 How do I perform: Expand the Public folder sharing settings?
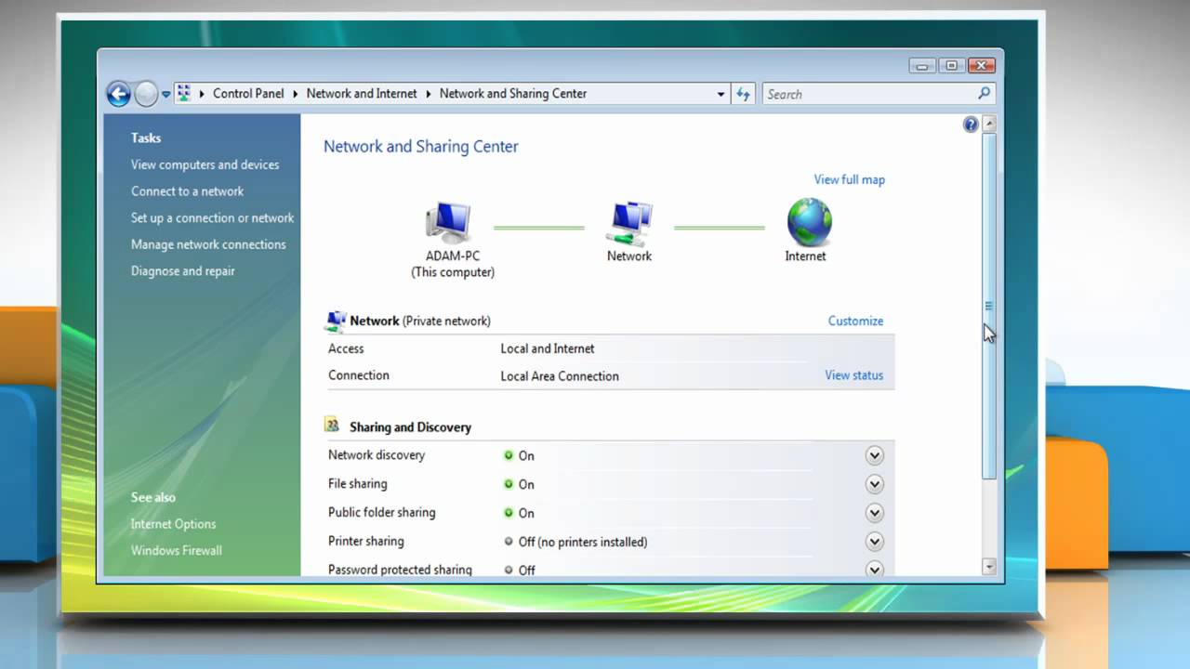click(x=874, y=513)
